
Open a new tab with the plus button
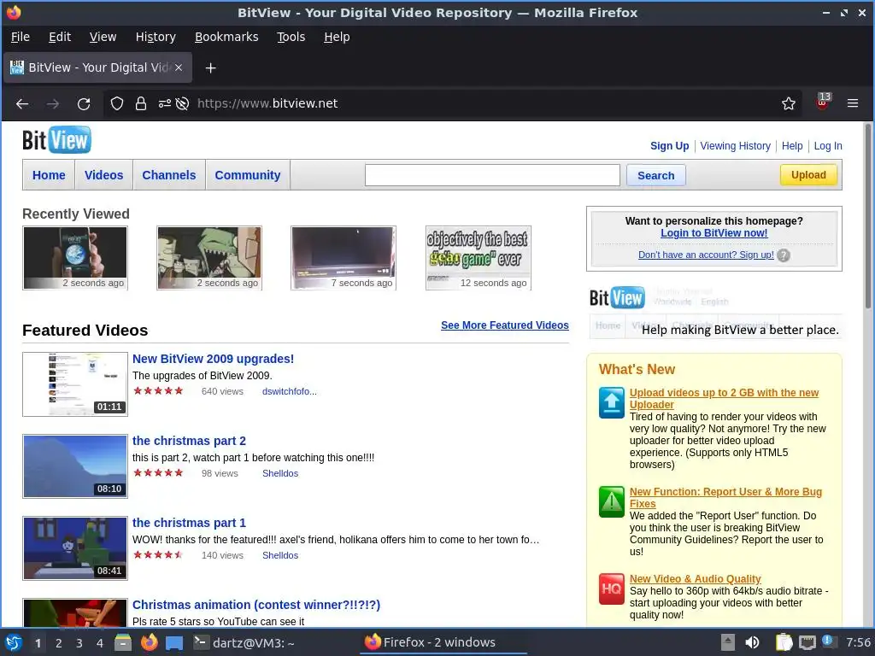click(210, 68)
